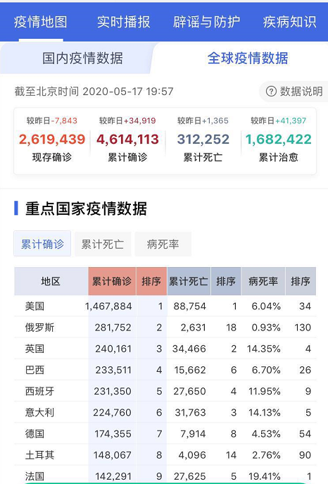Click 累计确诊 total 4,614,113
Screen dimensions: 328x484
[x=127, y=139]
